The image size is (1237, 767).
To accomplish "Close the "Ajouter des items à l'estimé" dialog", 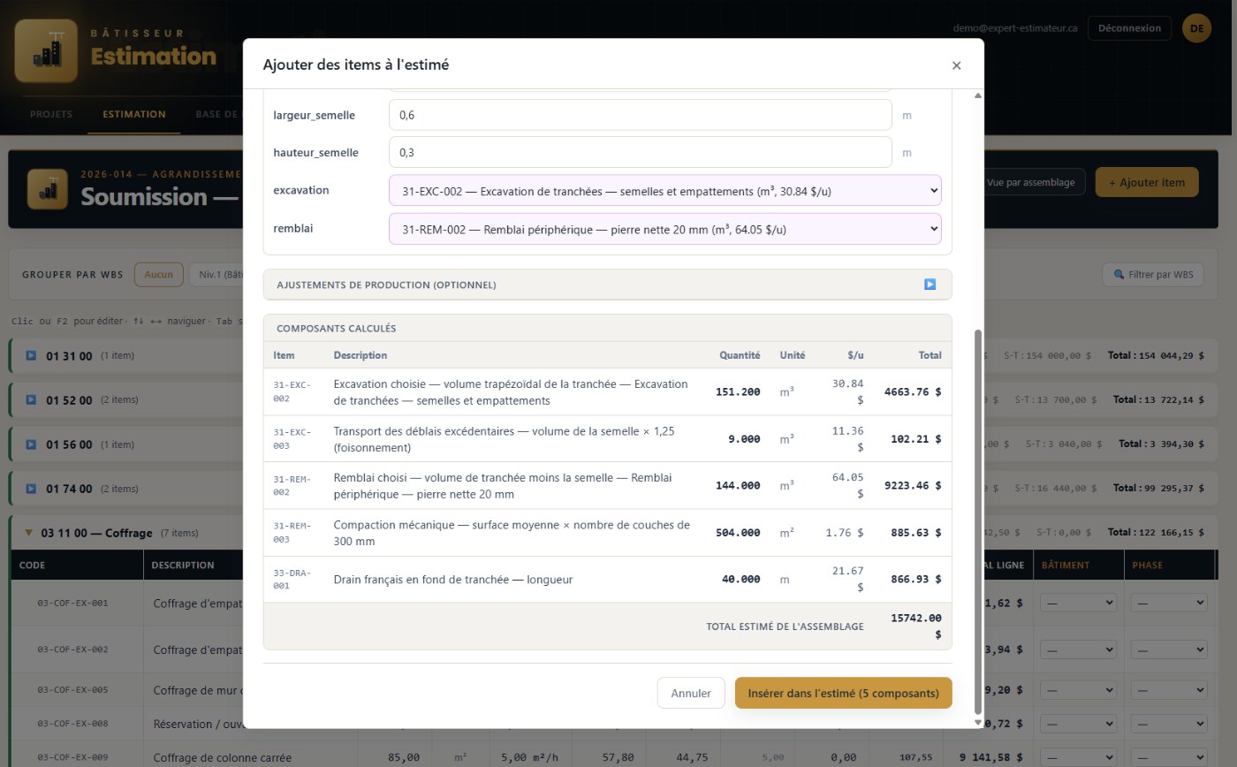I will pyautogui.click(x=956, y=65).
